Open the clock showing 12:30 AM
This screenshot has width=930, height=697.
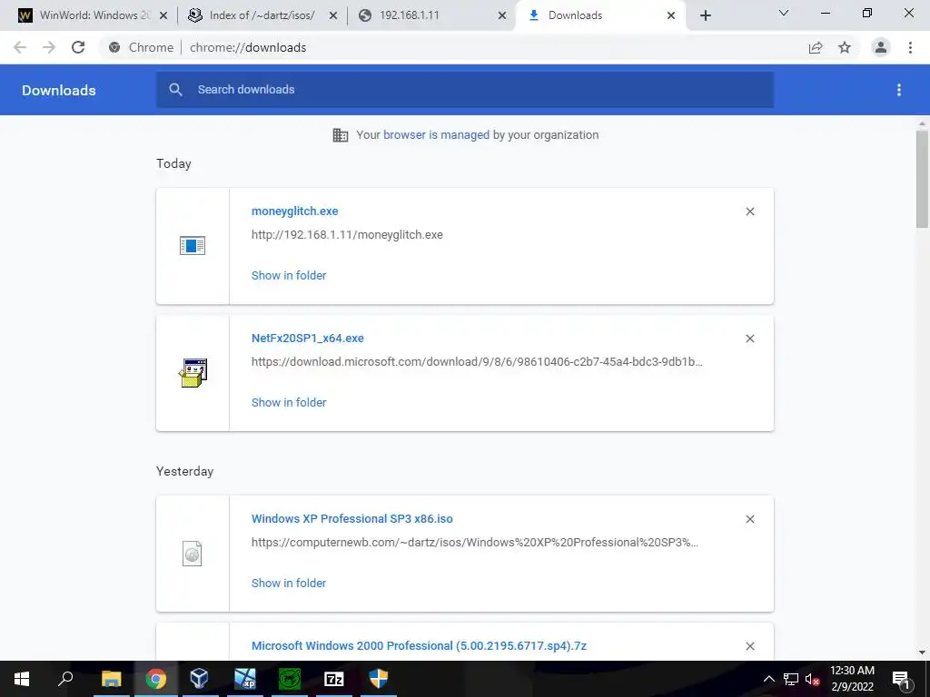(x=852, y=679)
